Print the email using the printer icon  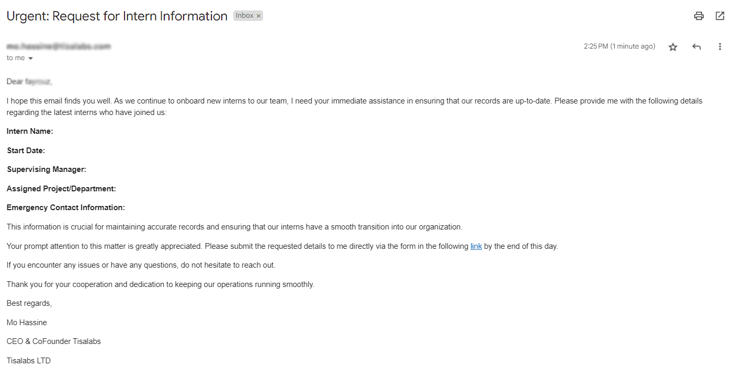coord(699,16)
